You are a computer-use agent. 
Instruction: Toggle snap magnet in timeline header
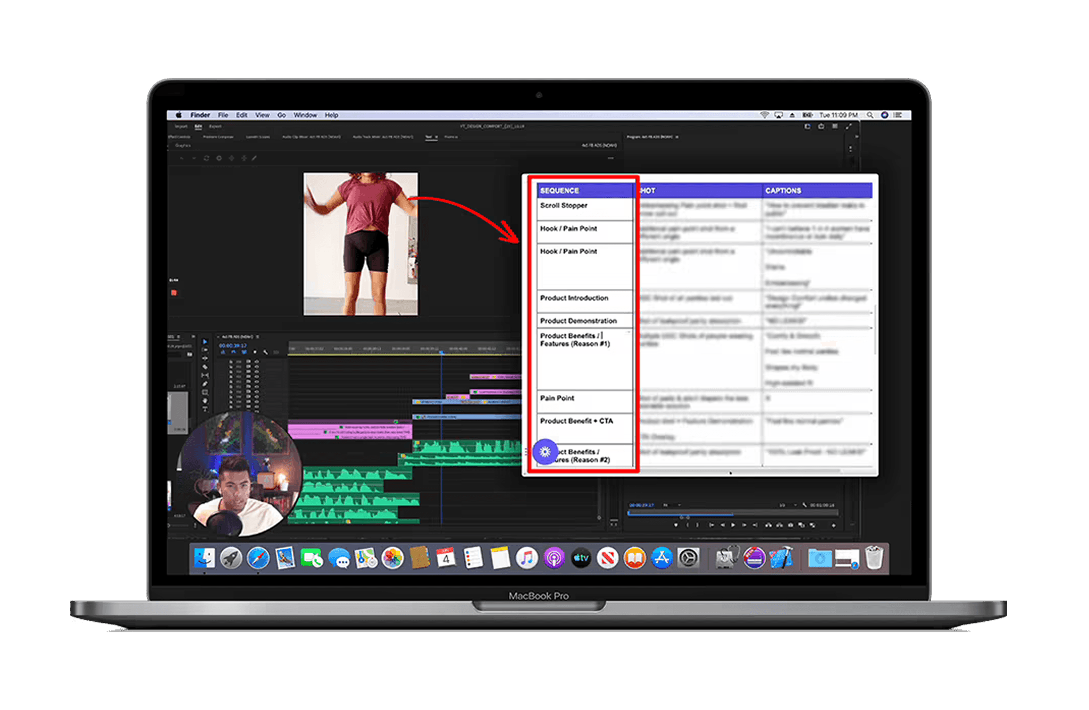(233, 352)
